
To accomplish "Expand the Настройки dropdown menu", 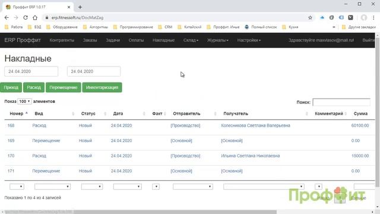I will coord(249,40).
